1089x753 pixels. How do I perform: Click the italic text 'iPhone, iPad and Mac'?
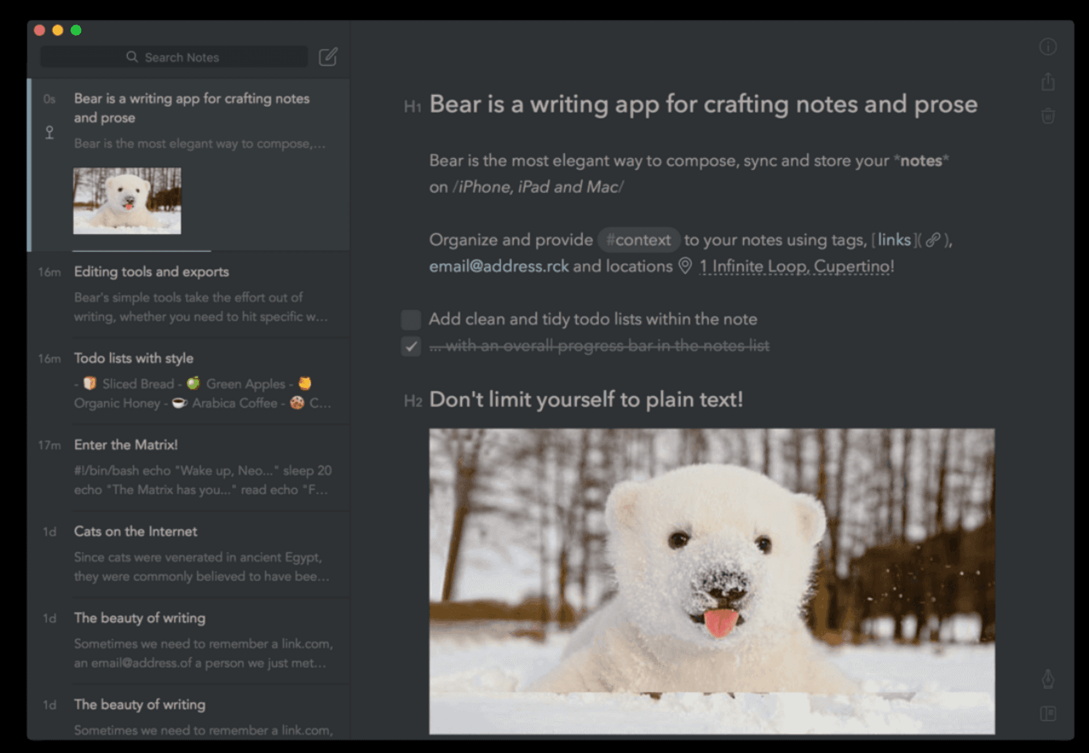coord(538,187)
